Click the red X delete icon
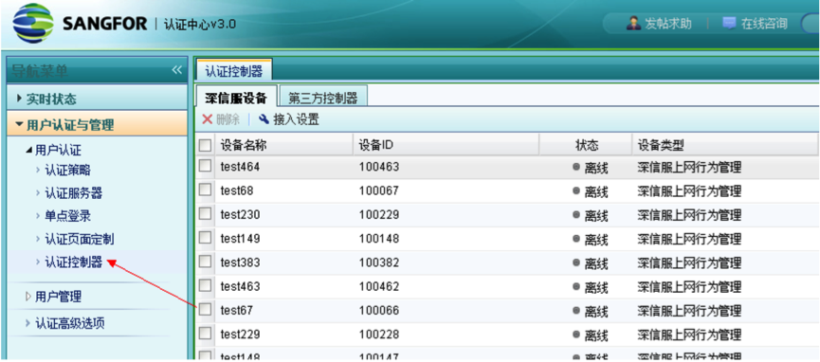 (x=208, y=119)
